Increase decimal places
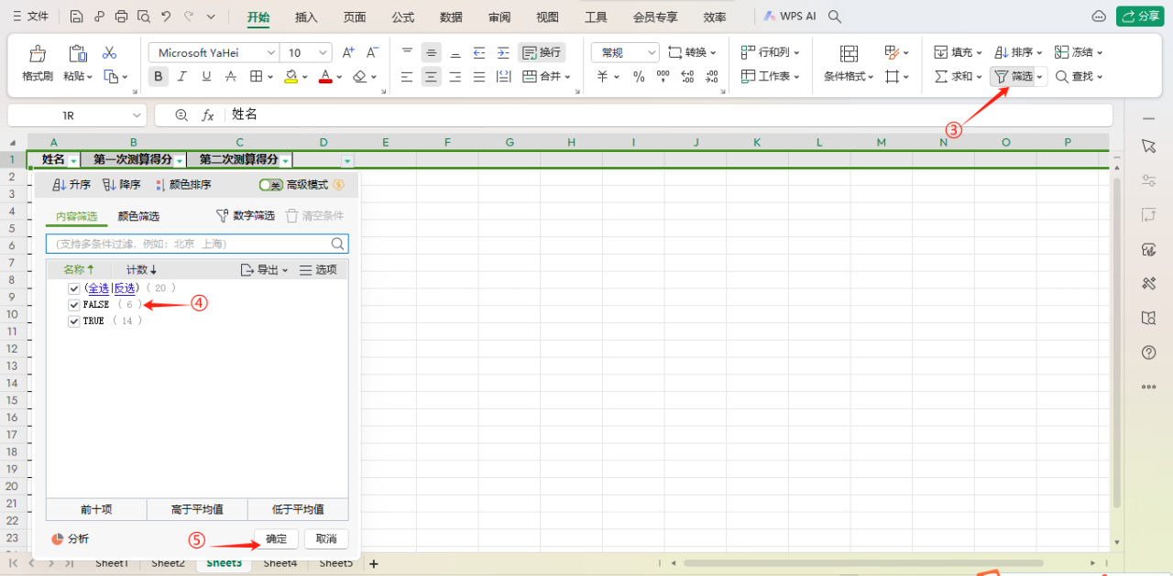 click(688, 77)
